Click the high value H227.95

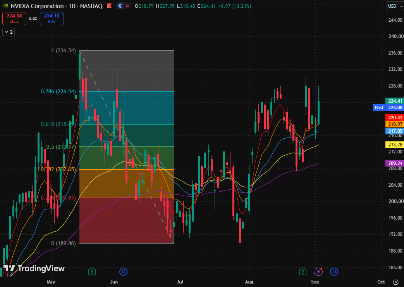(165, 6)
